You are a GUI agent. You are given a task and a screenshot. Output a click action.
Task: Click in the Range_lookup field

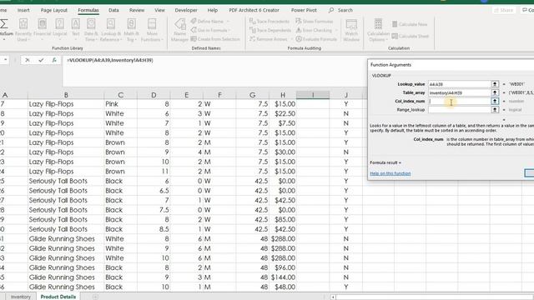click(459, 109)
